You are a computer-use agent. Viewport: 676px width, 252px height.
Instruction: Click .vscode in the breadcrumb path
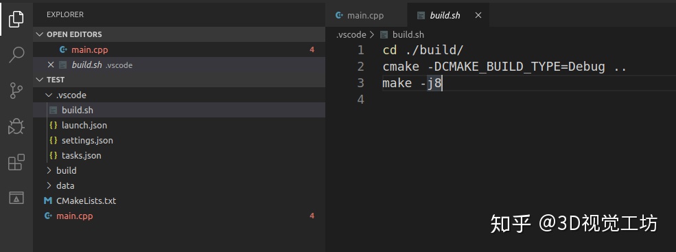tap(351, 34)
